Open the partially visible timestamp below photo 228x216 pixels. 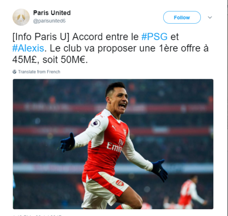tap(37, 215)
